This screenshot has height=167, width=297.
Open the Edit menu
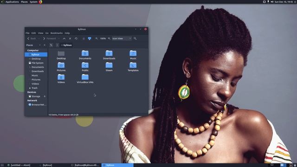coord(34,33)
